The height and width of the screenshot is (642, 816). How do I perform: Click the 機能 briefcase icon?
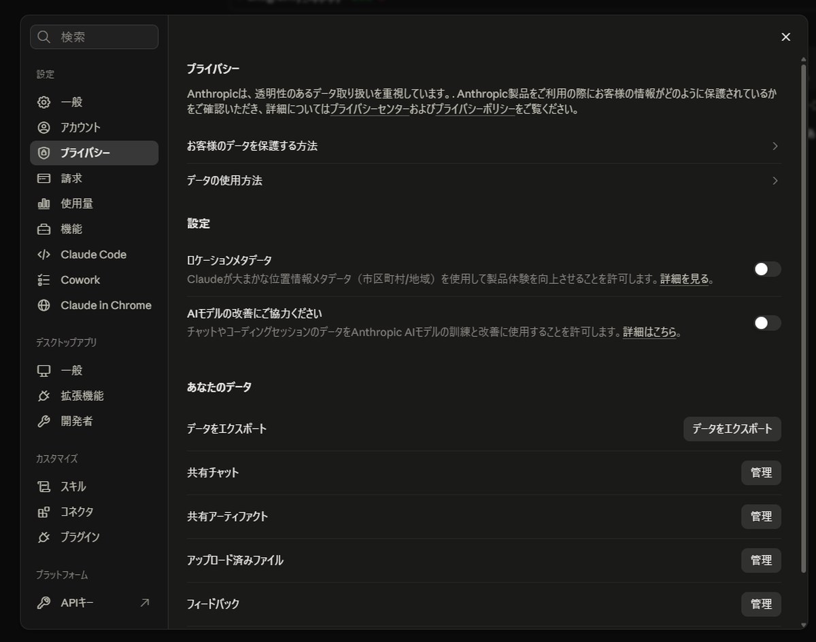(x=44, y=229)
